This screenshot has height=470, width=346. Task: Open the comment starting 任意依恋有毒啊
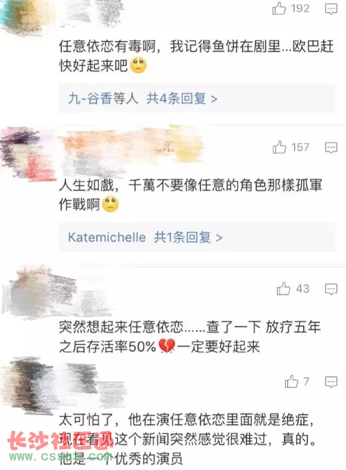196,56
